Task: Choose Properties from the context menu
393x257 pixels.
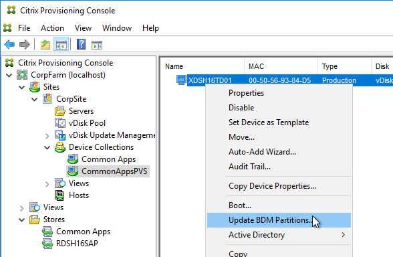Action: coord(279,93)
